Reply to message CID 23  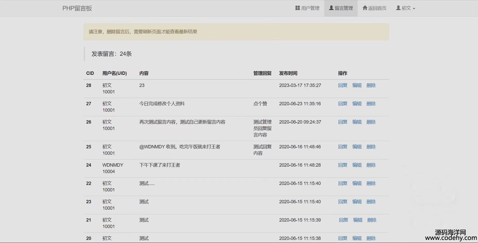tap(342, 202)
